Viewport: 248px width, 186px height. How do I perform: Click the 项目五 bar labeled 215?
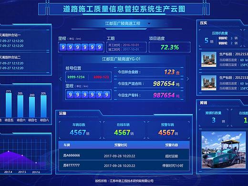pos(9,105)
